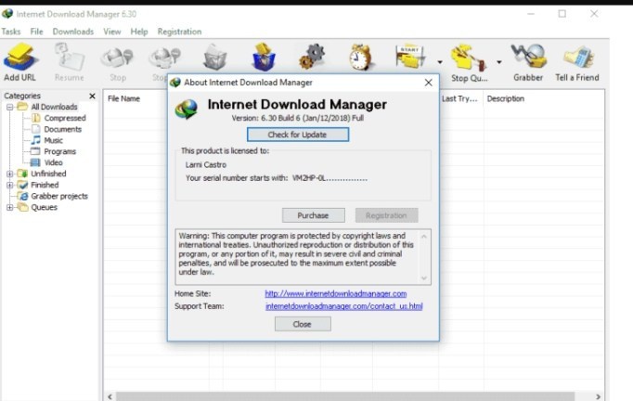Open the Registration menu
The height and width of the screenshot is (401, 633).
179,32
